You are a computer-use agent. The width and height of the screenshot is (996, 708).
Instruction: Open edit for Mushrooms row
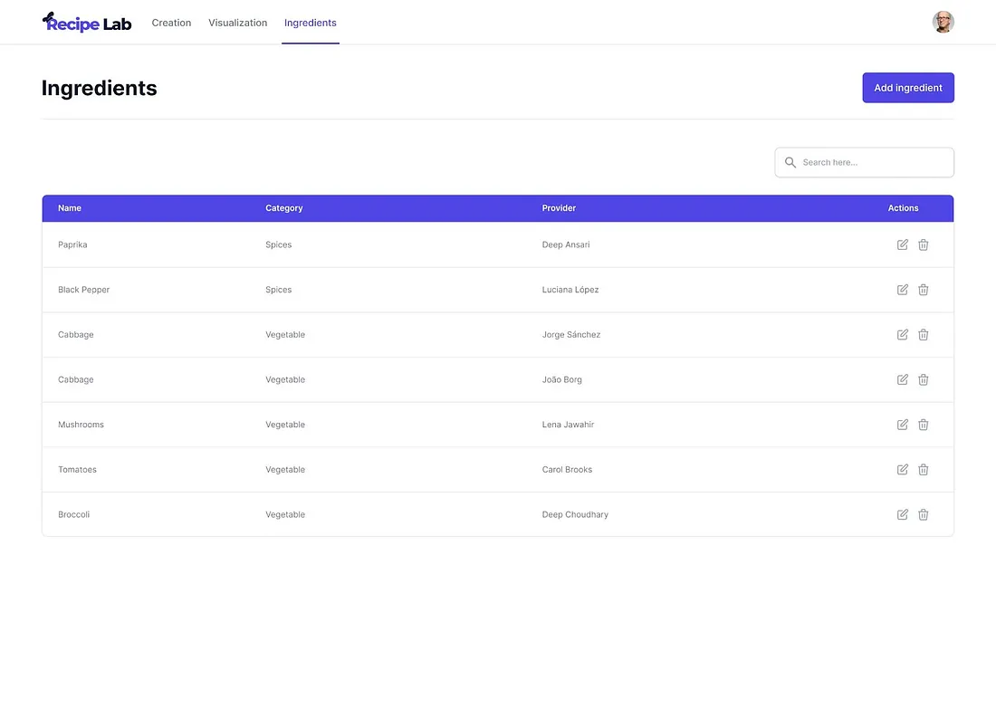pyautogui.click(x=902, y=425)
